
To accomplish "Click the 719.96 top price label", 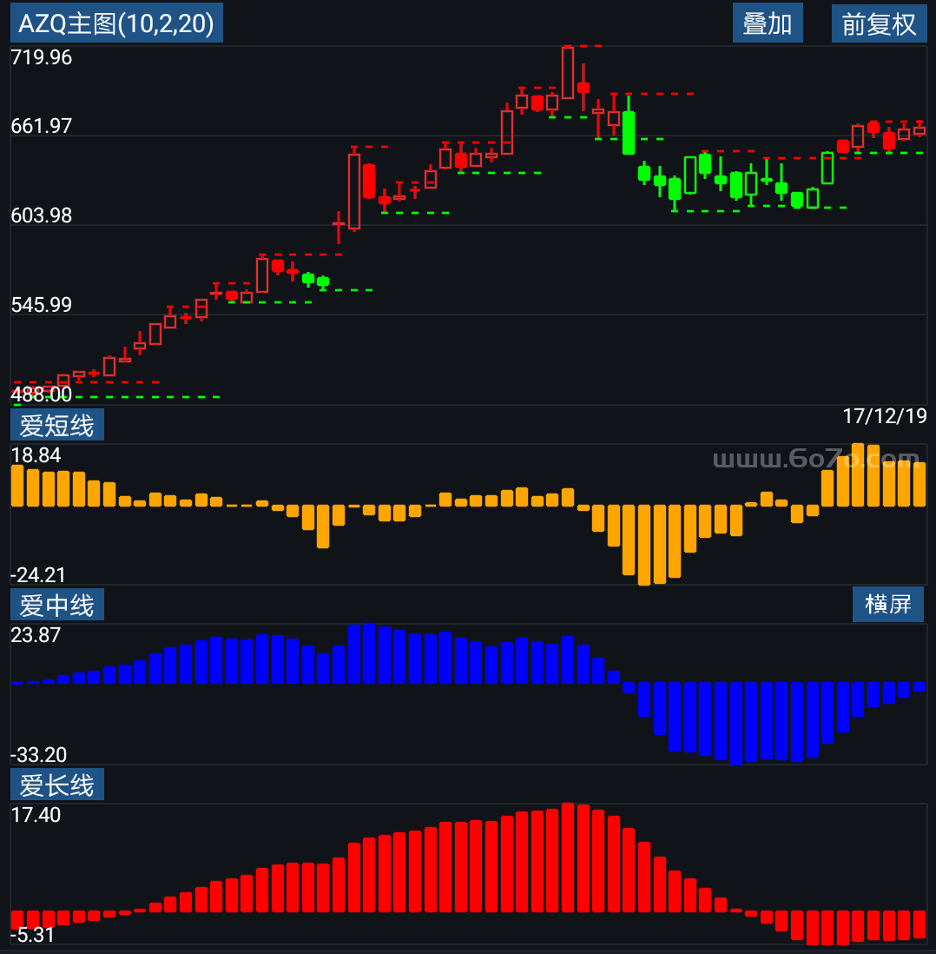I will [42, 58].
